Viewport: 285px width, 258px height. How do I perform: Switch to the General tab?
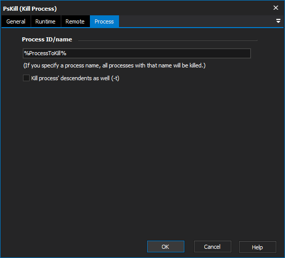pyautogui.click(x=16, y=21)
